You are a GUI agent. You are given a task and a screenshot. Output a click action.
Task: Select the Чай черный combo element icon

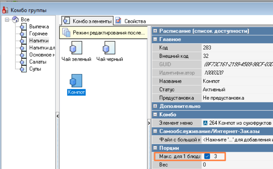tap(109, 48)
